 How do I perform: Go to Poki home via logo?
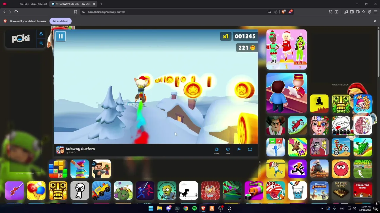coord(21,38)
